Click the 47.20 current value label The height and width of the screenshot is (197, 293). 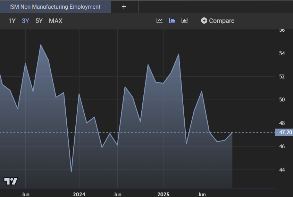(x=284, y=132)
